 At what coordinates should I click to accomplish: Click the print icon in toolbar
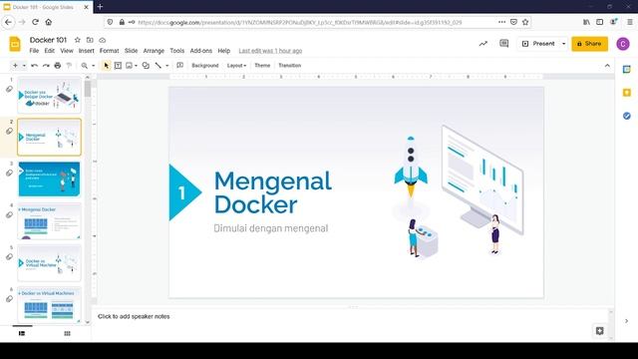click(x=58, y=66)
